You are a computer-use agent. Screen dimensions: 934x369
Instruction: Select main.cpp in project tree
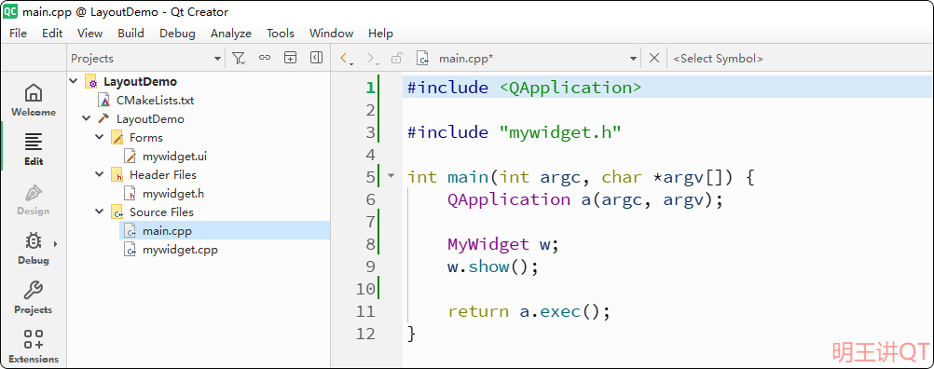168,231
